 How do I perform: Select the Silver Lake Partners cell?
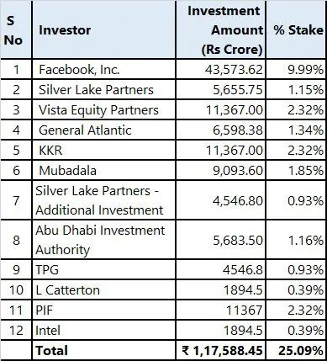click(104, 89)
